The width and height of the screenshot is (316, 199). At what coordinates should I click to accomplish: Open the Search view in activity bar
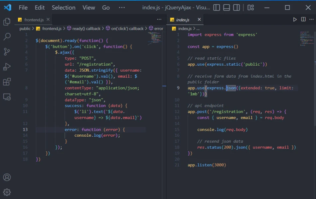(x=7, y=37)
